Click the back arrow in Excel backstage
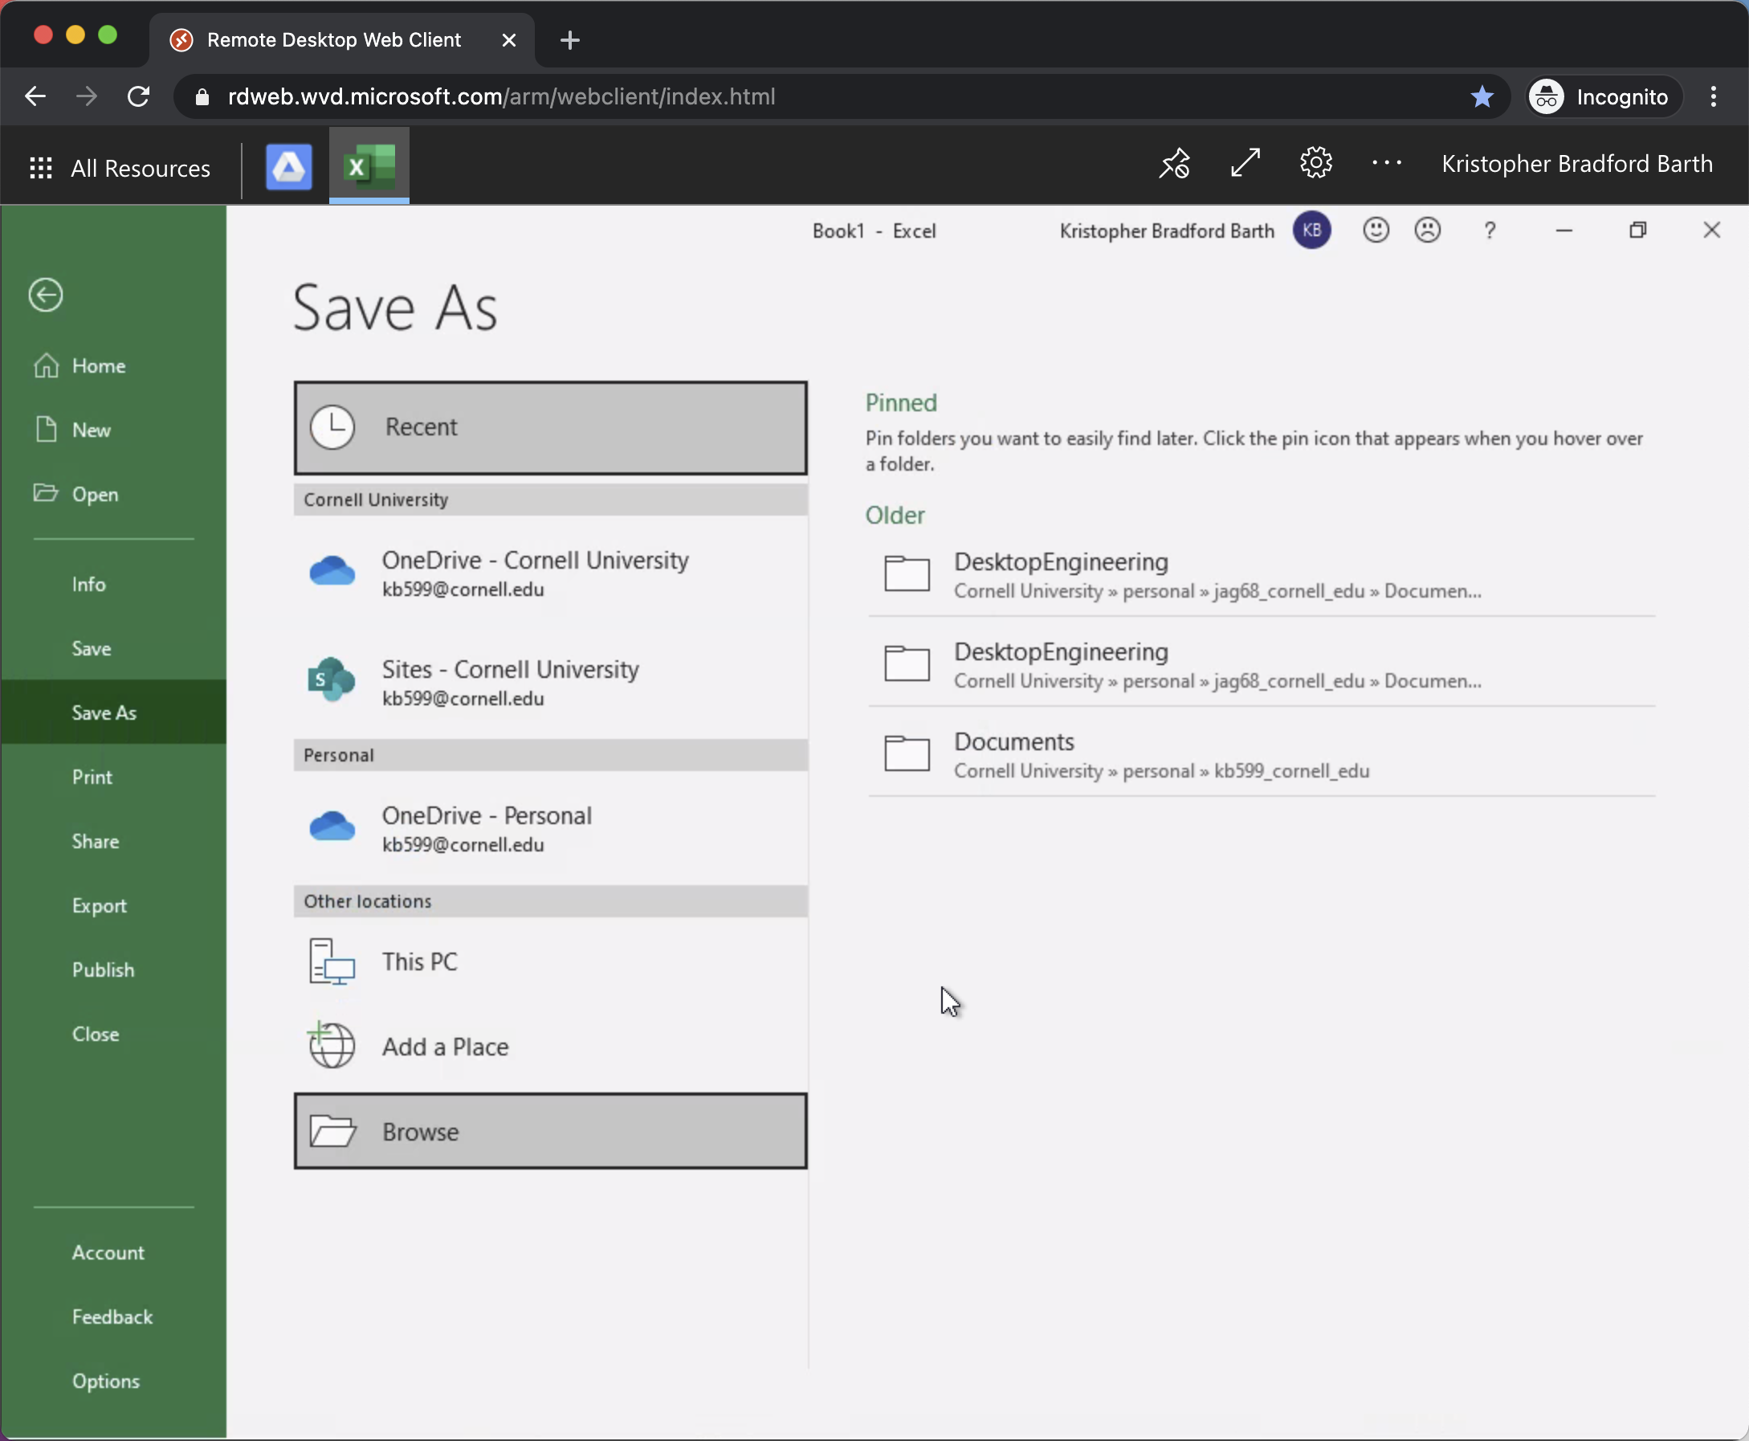The width and height of the screenshot is (1749, 1441). click(46, 295)
